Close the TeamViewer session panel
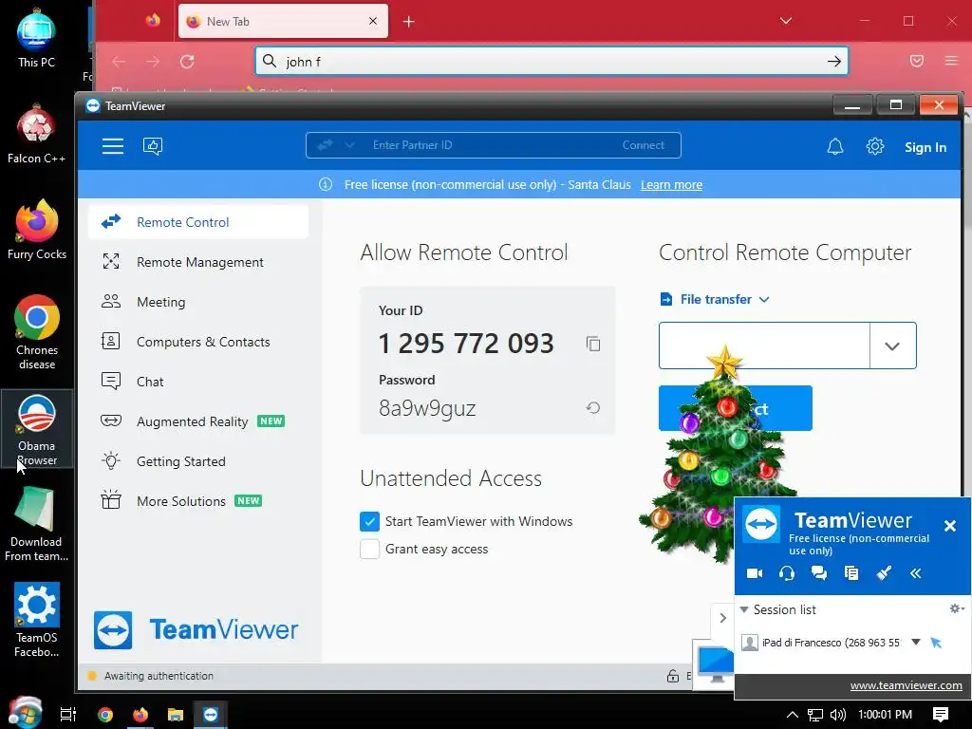Image resolution: width=972 pixels, height=729 pixels. pos(949,526)
